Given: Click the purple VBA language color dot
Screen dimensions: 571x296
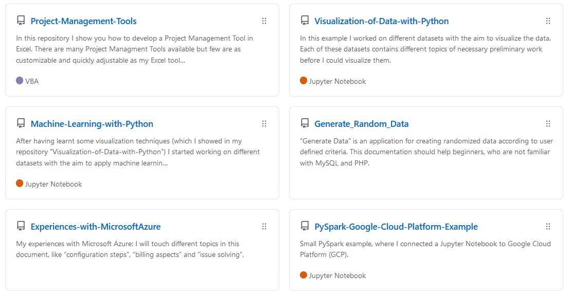Looking at the screenshot, I should (20, 81).
